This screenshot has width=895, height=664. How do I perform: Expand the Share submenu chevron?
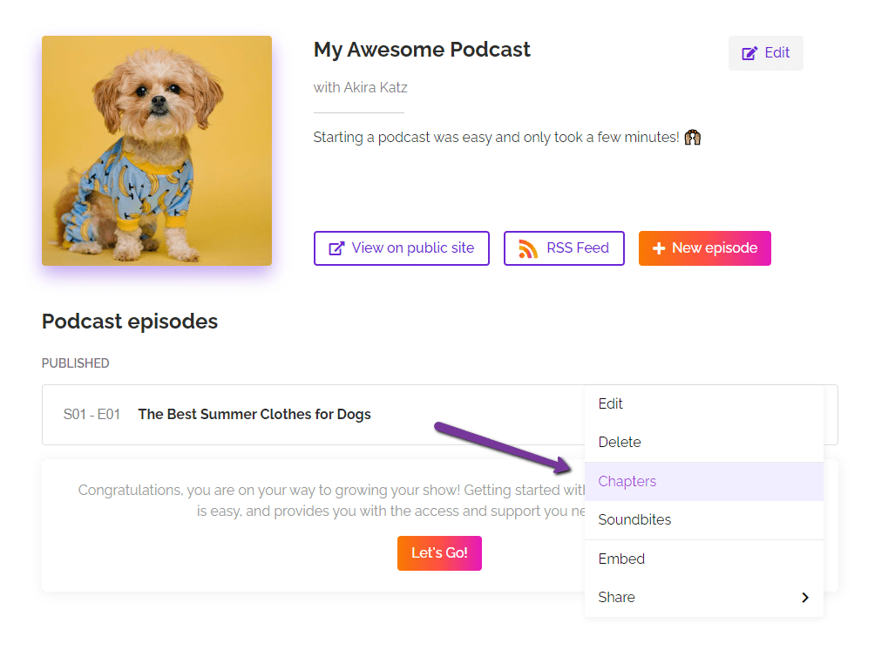coord(804,597)
